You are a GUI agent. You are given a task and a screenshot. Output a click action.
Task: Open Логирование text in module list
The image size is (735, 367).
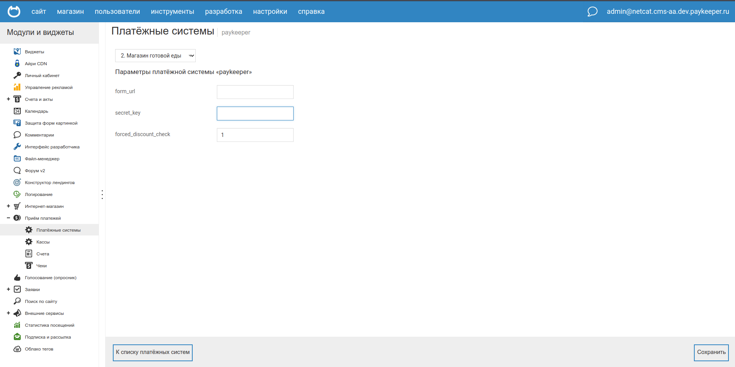tap(39, 194)
